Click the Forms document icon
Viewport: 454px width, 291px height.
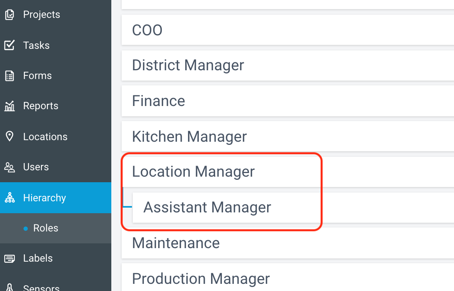point(10,76)
